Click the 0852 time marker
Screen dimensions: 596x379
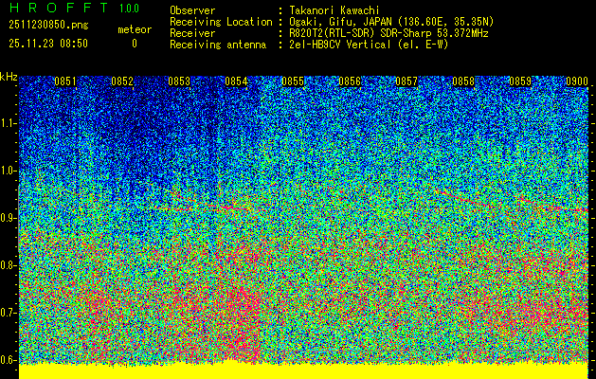tap(122, 81)
